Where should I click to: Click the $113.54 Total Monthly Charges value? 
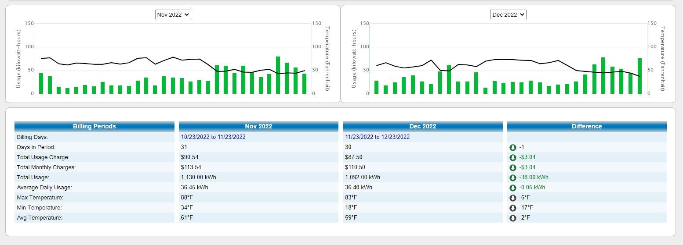[189, 167]
